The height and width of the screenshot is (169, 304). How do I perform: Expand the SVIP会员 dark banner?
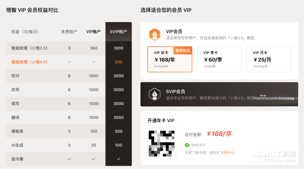click(219, 94)
